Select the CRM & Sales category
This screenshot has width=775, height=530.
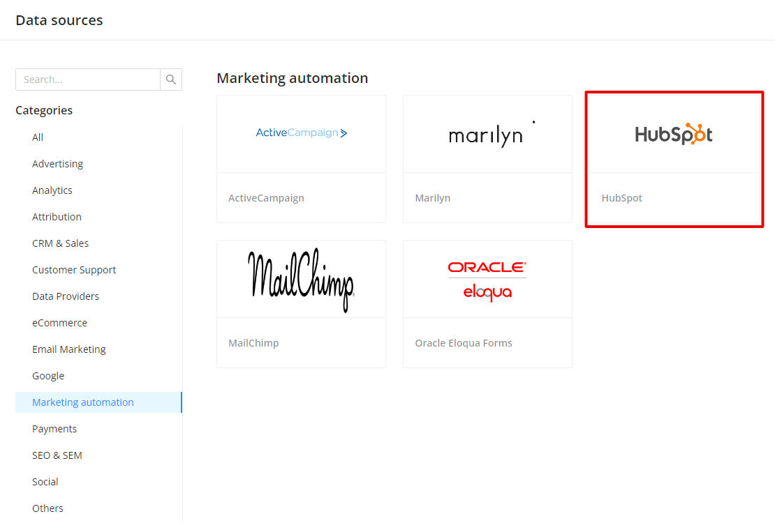pos(60,243)
